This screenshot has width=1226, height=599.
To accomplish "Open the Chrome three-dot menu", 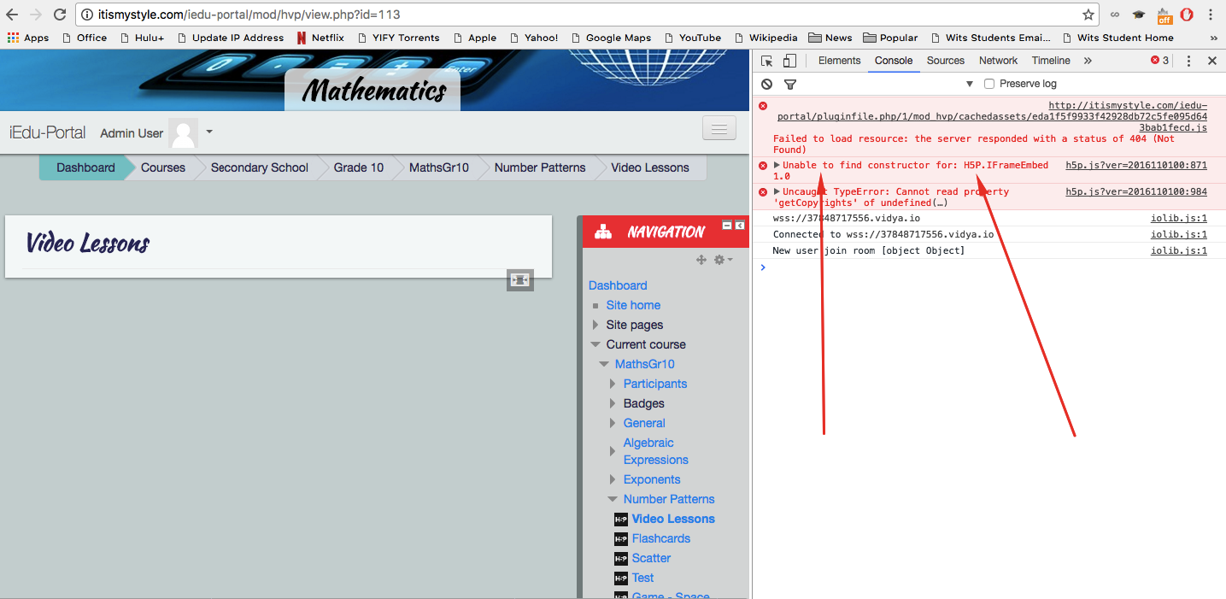I will pyautogui.click(x=1211, y=15).
